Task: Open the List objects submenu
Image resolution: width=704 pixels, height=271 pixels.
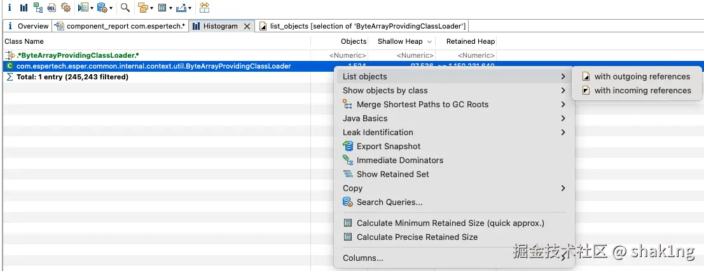Action: tap(454, 77)
